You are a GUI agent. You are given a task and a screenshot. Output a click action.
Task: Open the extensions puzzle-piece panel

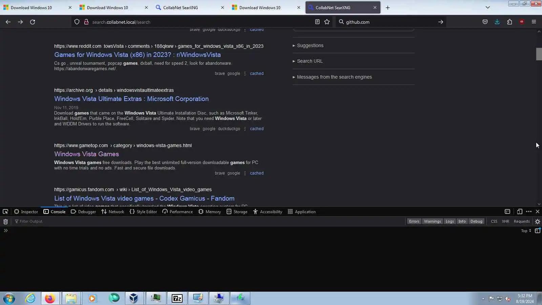[x=509, y=22]
